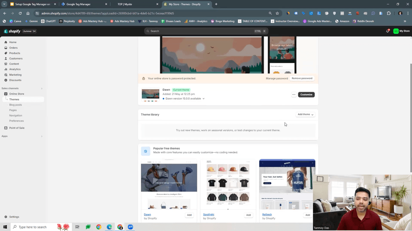Image resolution: width=412 pixels, height=231 pixels.
Task: Add the Refresh free theme
Action: coord(307,215)
